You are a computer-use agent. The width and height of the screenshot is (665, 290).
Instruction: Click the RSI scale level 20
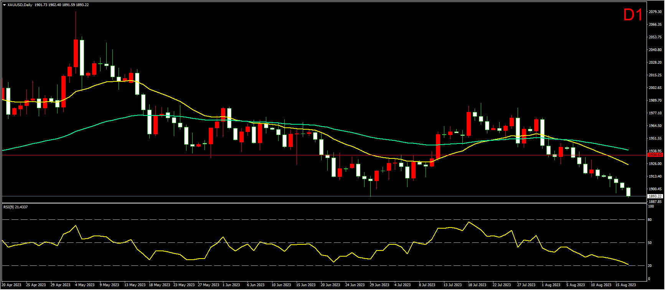(650, 266)
